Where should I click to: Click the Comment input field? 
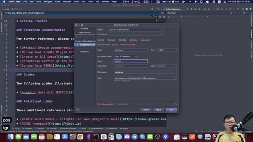(136, 34)
